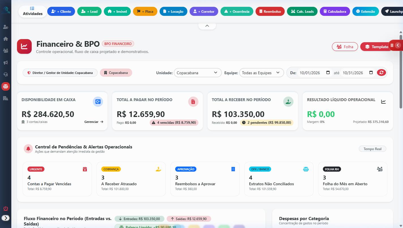Click the hand-coin icon on the Cobrança card
The image size is (403, 228).
click(x=158, y=169)
